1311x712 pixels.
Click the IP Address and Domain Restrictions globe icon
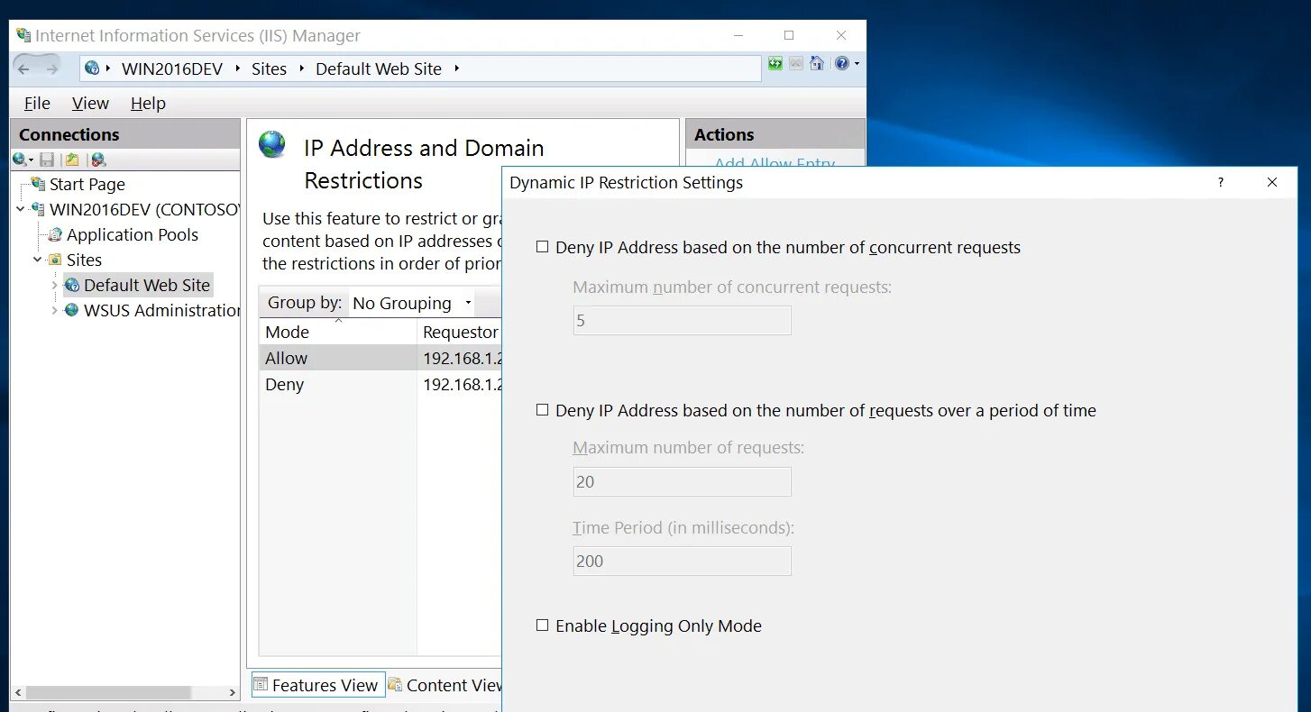(x=272, y=144)
